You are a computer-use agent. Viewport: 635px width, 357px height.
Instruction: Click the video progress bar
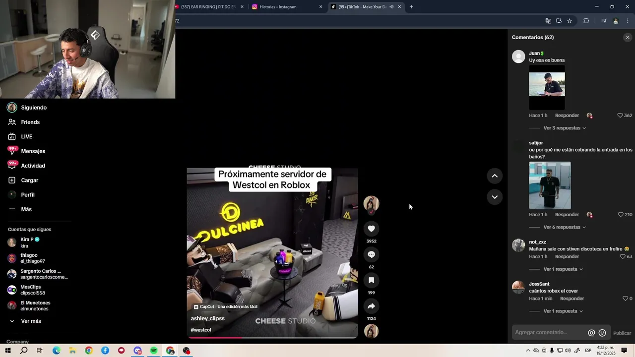272,338
